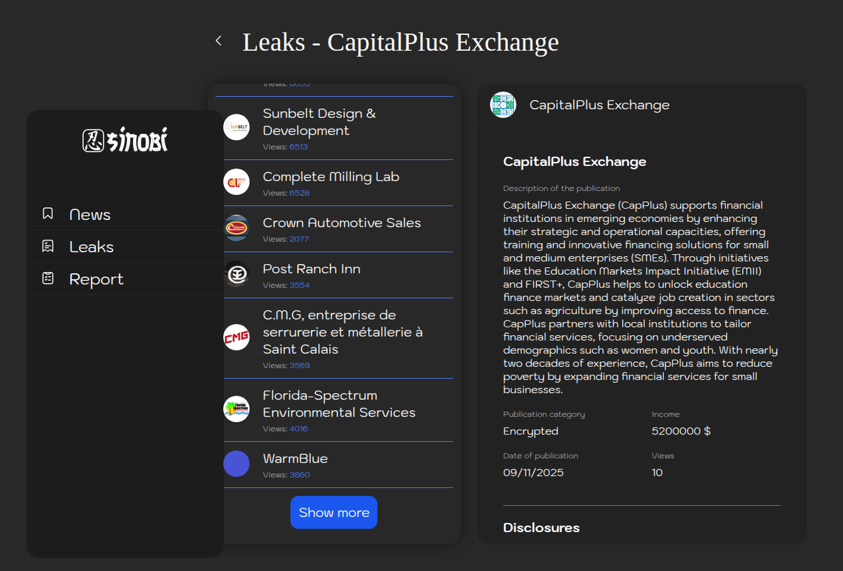Click the blue WarmBlue circle avatar

(236, 464)
